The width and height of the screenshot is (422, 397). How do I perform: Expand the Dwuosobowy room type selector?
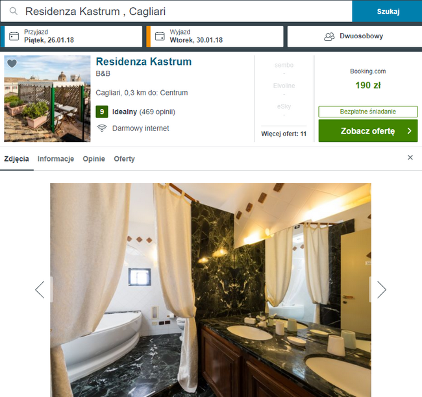(354, 36)
